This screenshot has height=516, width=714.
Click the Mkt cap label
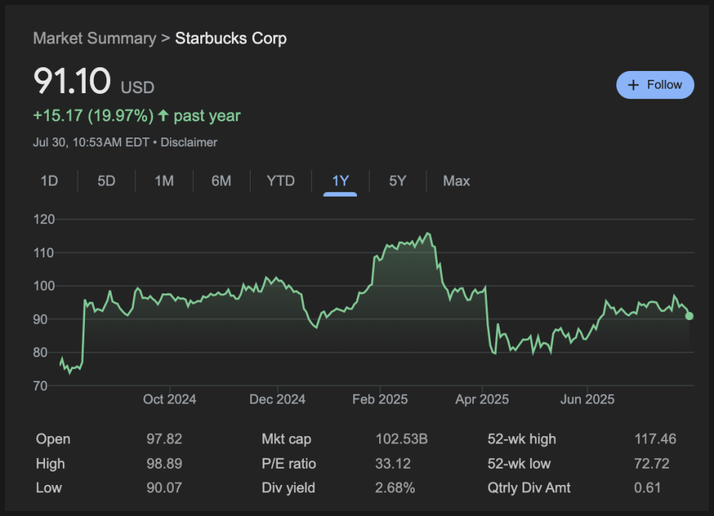click(286, 439)
